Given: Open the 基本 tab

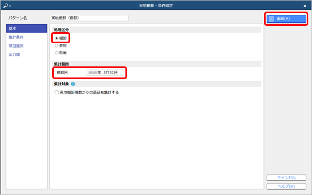Looking at the screenshot, I should pyautogui.click(x=26, y=28).
